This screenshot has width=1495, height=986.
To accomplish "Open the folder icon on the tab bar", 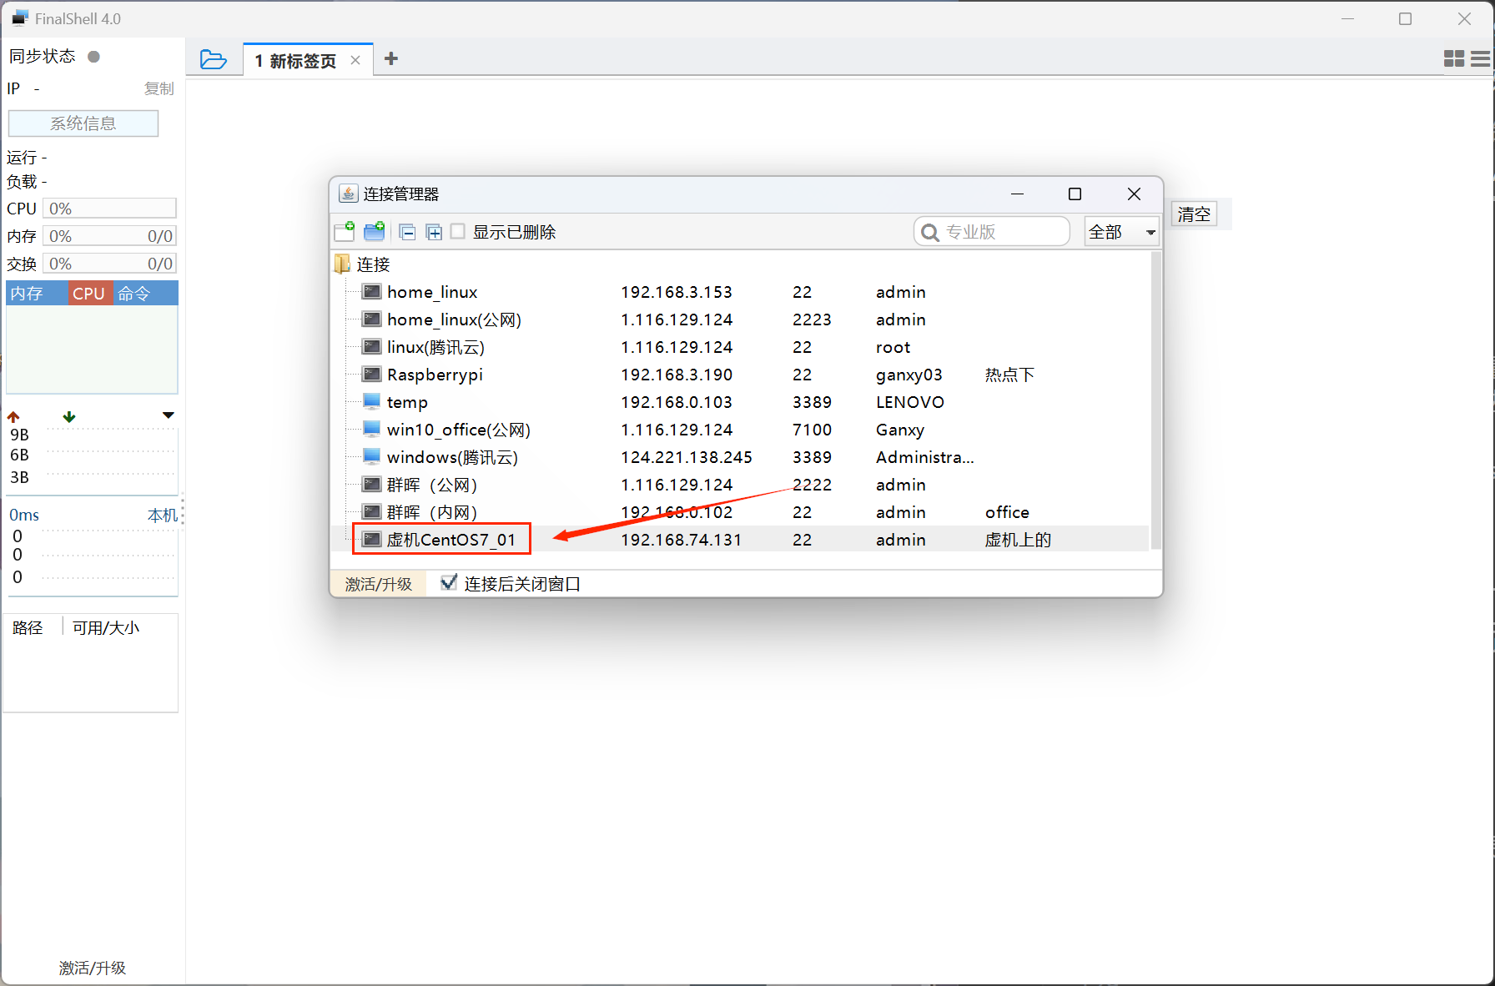I will tap(214, 59).
